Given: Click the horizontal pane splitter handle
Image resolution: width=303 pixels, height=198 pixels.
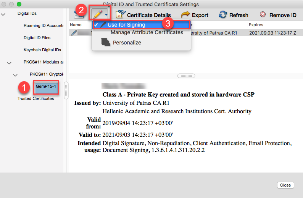Looking at the screenshot, I should click(186, 76).
